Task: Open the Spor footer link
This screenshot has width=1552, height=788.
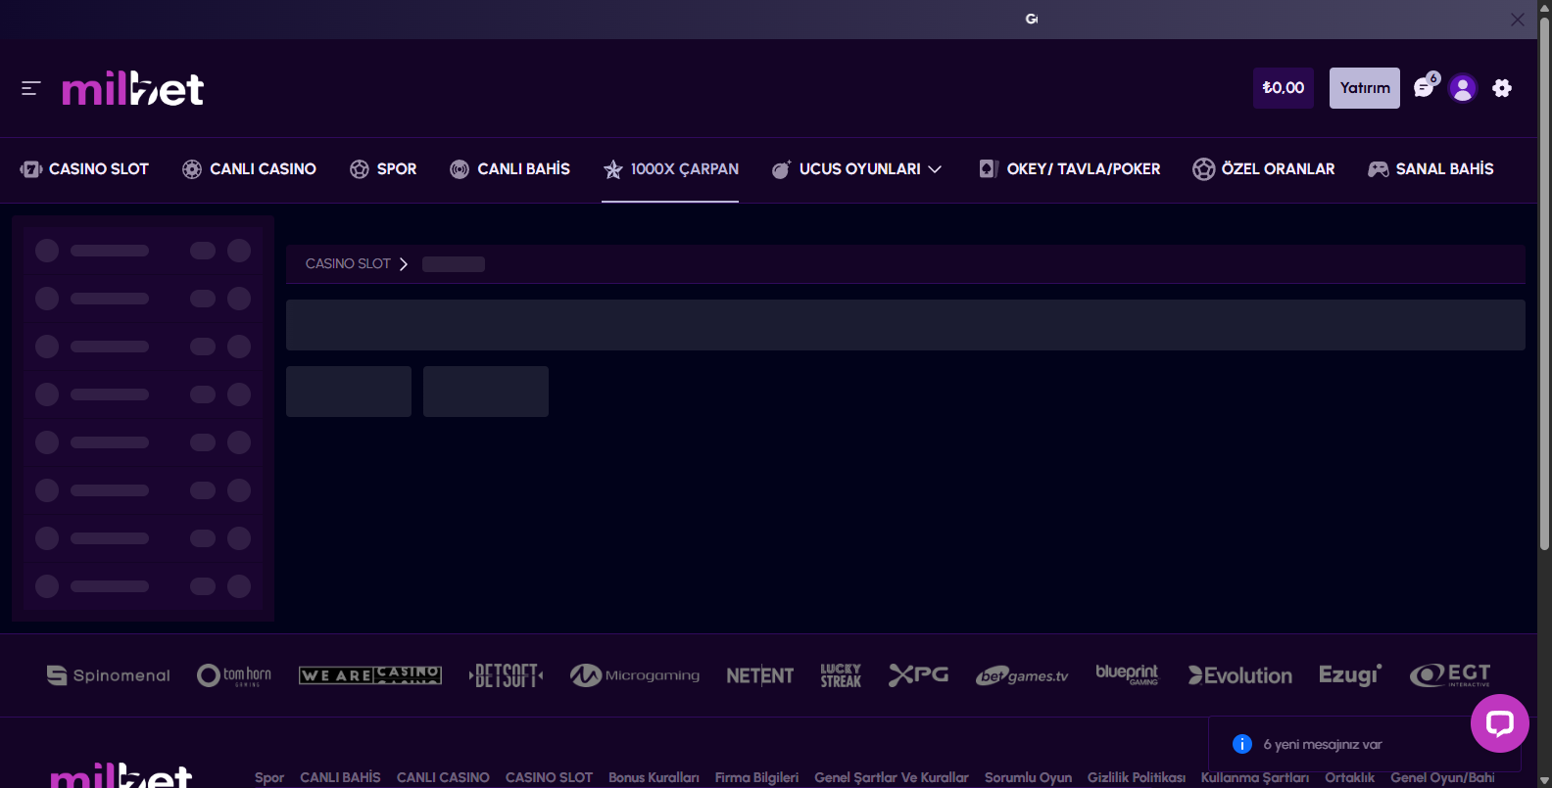Action: [x=269, y=777]
